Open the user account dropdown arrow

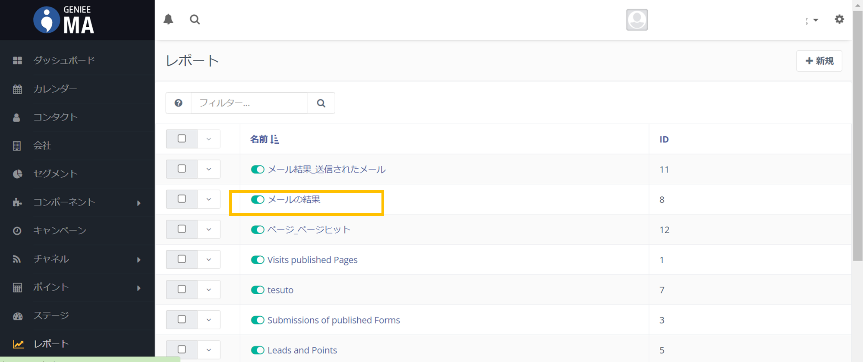[815, 20]
